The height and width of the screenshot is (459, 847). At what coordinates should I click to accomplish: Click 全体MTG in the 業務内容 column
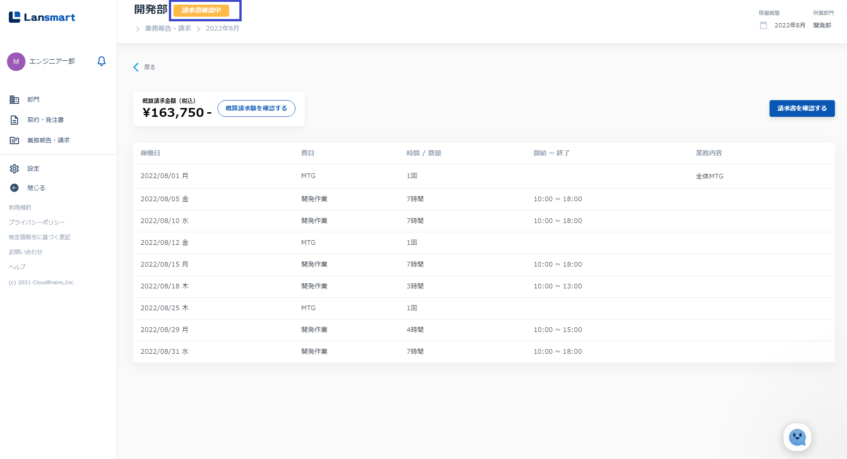tap(710, 176)
